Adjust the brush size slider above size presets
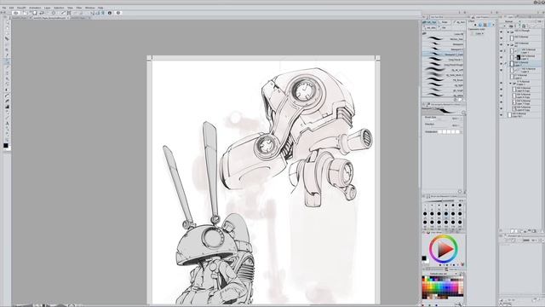 440,201
